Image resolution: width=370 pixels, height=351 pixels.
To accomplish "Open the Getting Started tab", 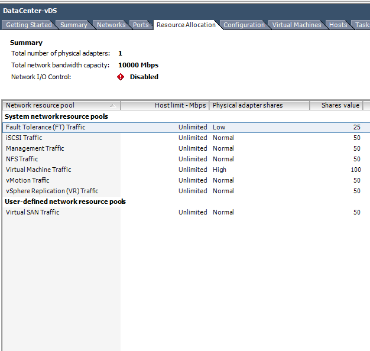I will [x=29, y=25].
